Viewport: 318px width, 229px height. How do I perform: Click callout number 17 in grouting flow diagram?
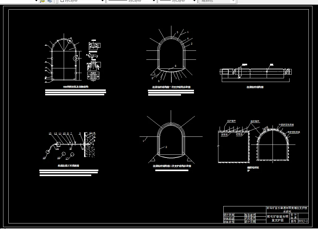click(67, 158)
